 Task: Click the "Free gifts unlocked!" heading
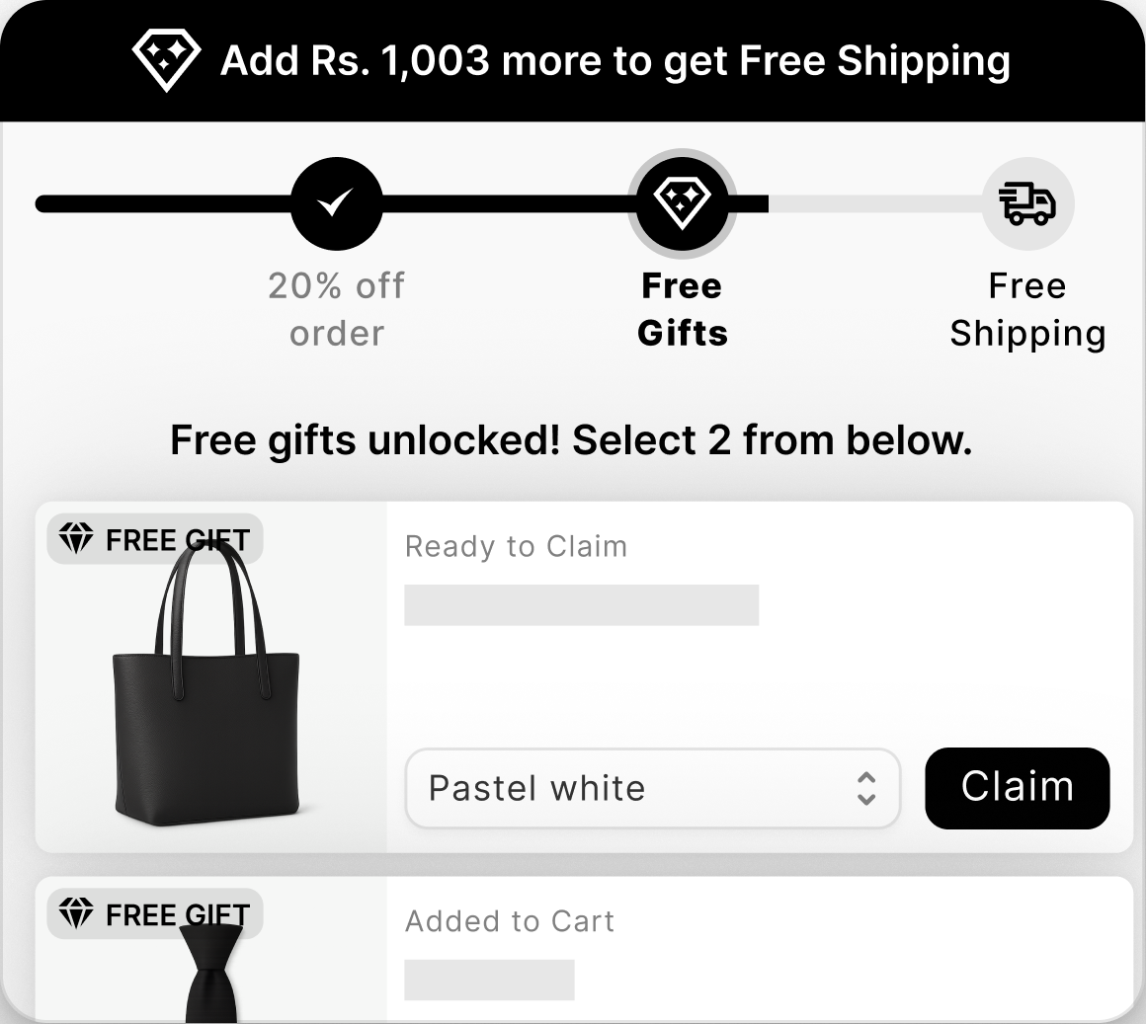click(571, 440)
